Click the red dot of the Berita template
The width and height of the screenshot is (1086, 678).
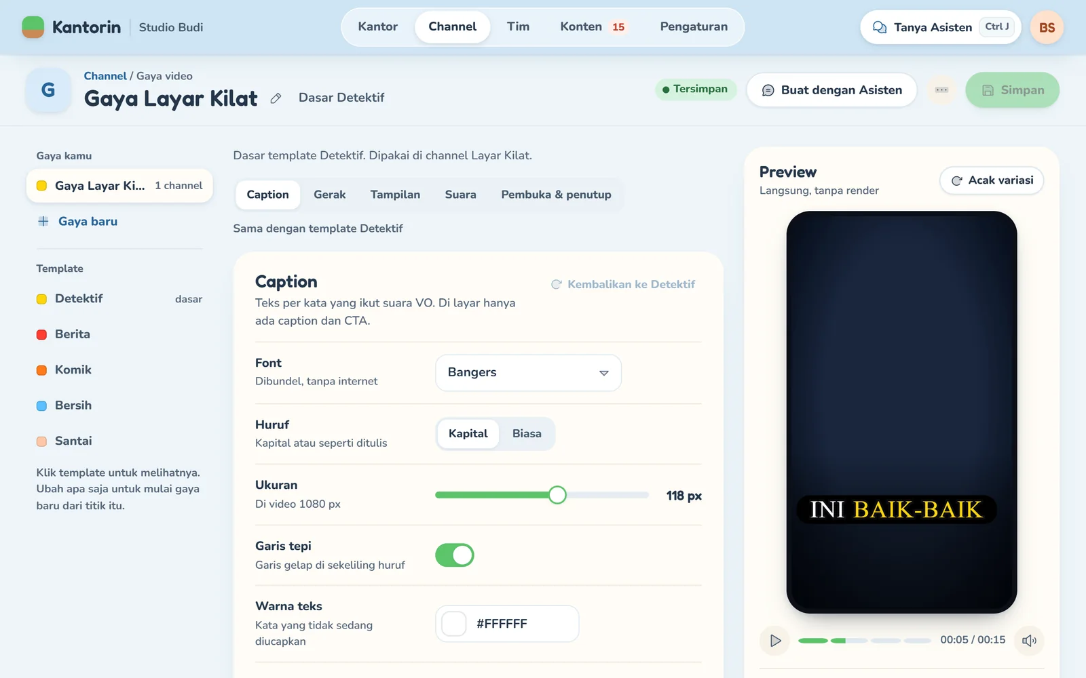point(41,334)
